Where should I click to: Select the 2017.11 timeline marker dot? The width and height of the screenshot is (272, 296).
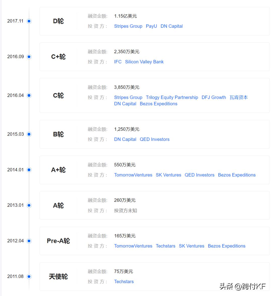(x=29, y=21)
